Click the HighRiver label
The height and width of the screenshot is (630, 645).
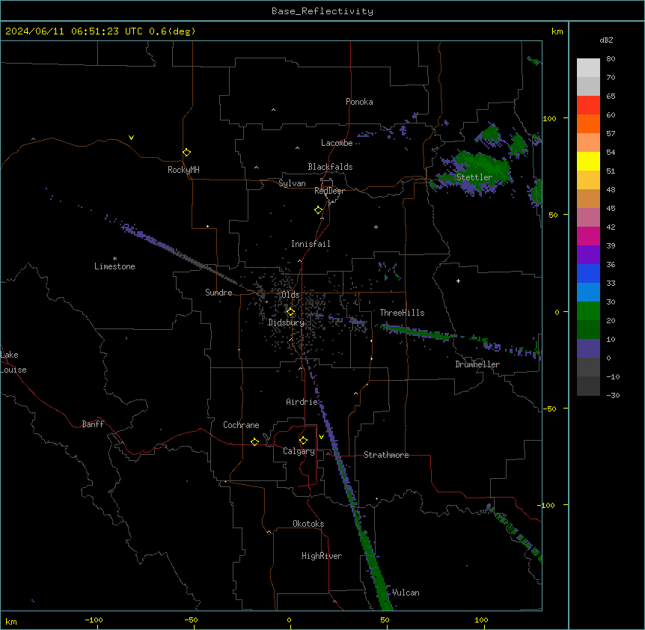click(x=322, y=556)
